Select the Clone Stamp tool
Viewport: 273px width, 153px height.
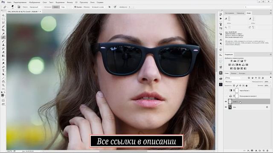3,45
